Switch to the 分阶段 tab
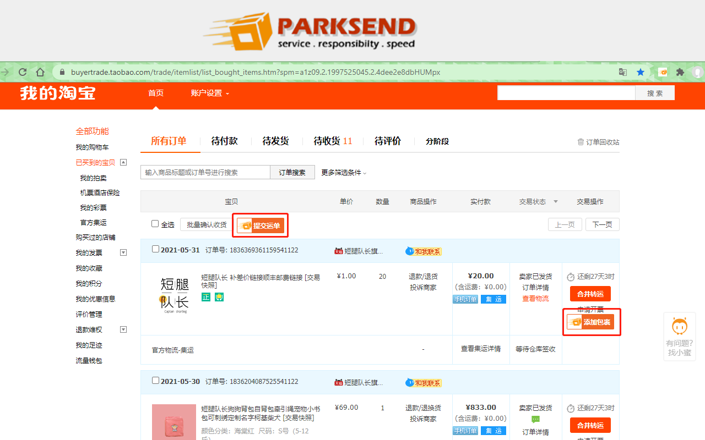 tap(437, 141)
